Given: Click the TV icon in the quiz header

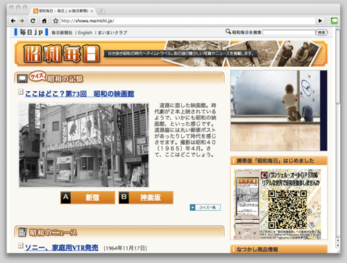Looking at the screenshot, I should pyautogui.click(x=22, y=79).
